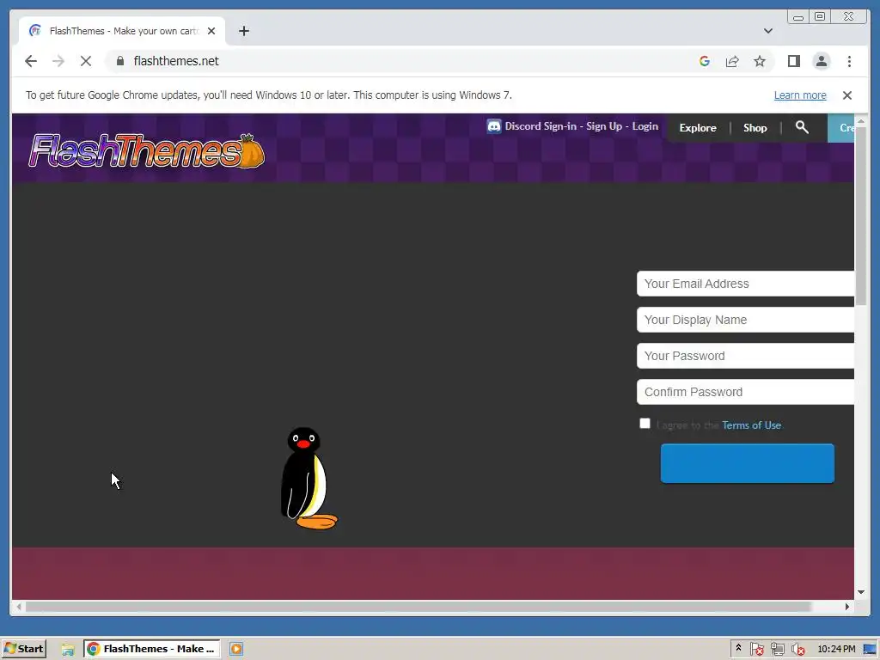Click the vertical scrollbar thumb
880x660 pixels.
(x=861, y=216)
